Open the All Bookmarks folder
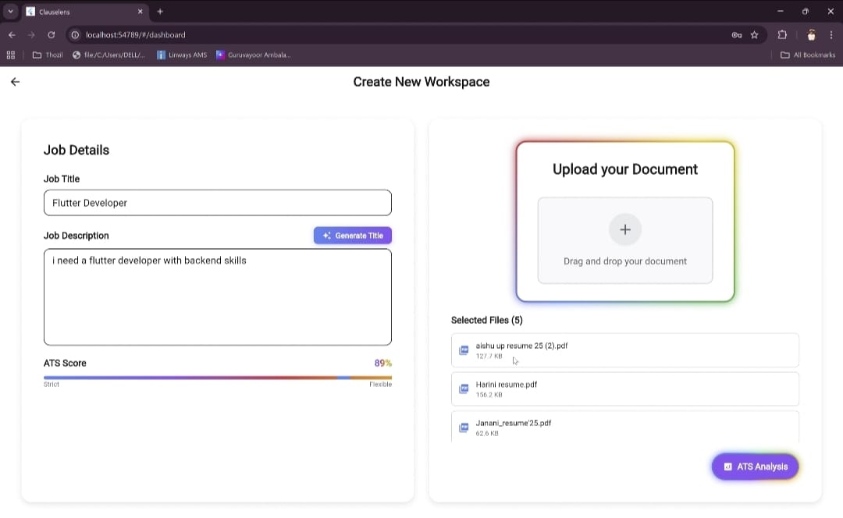The image size is (843, 518). (808, 55)
